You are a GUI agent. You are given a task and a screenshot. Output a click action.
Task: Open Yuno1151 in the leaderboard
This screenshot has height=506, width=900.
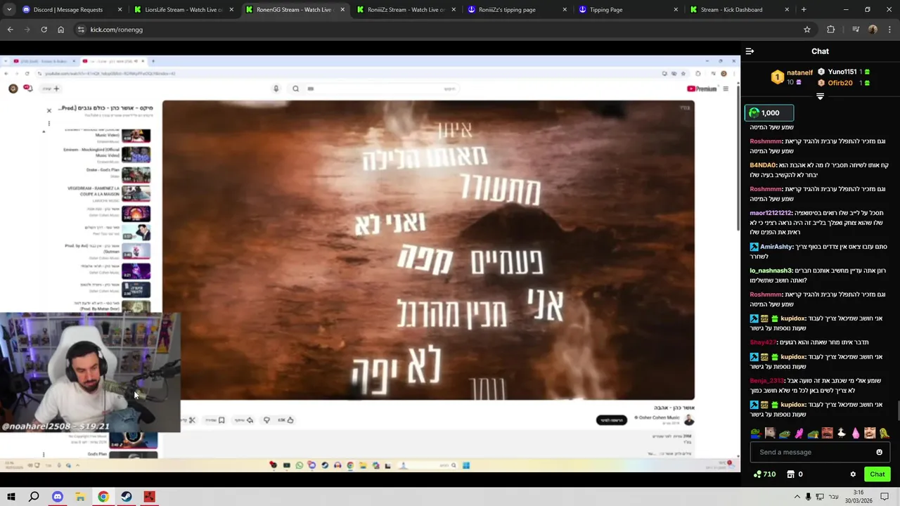842,72
